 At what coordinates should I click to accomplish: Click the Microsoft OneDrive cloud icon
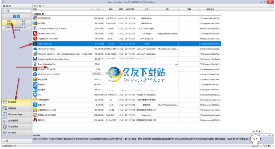point(35,49)
